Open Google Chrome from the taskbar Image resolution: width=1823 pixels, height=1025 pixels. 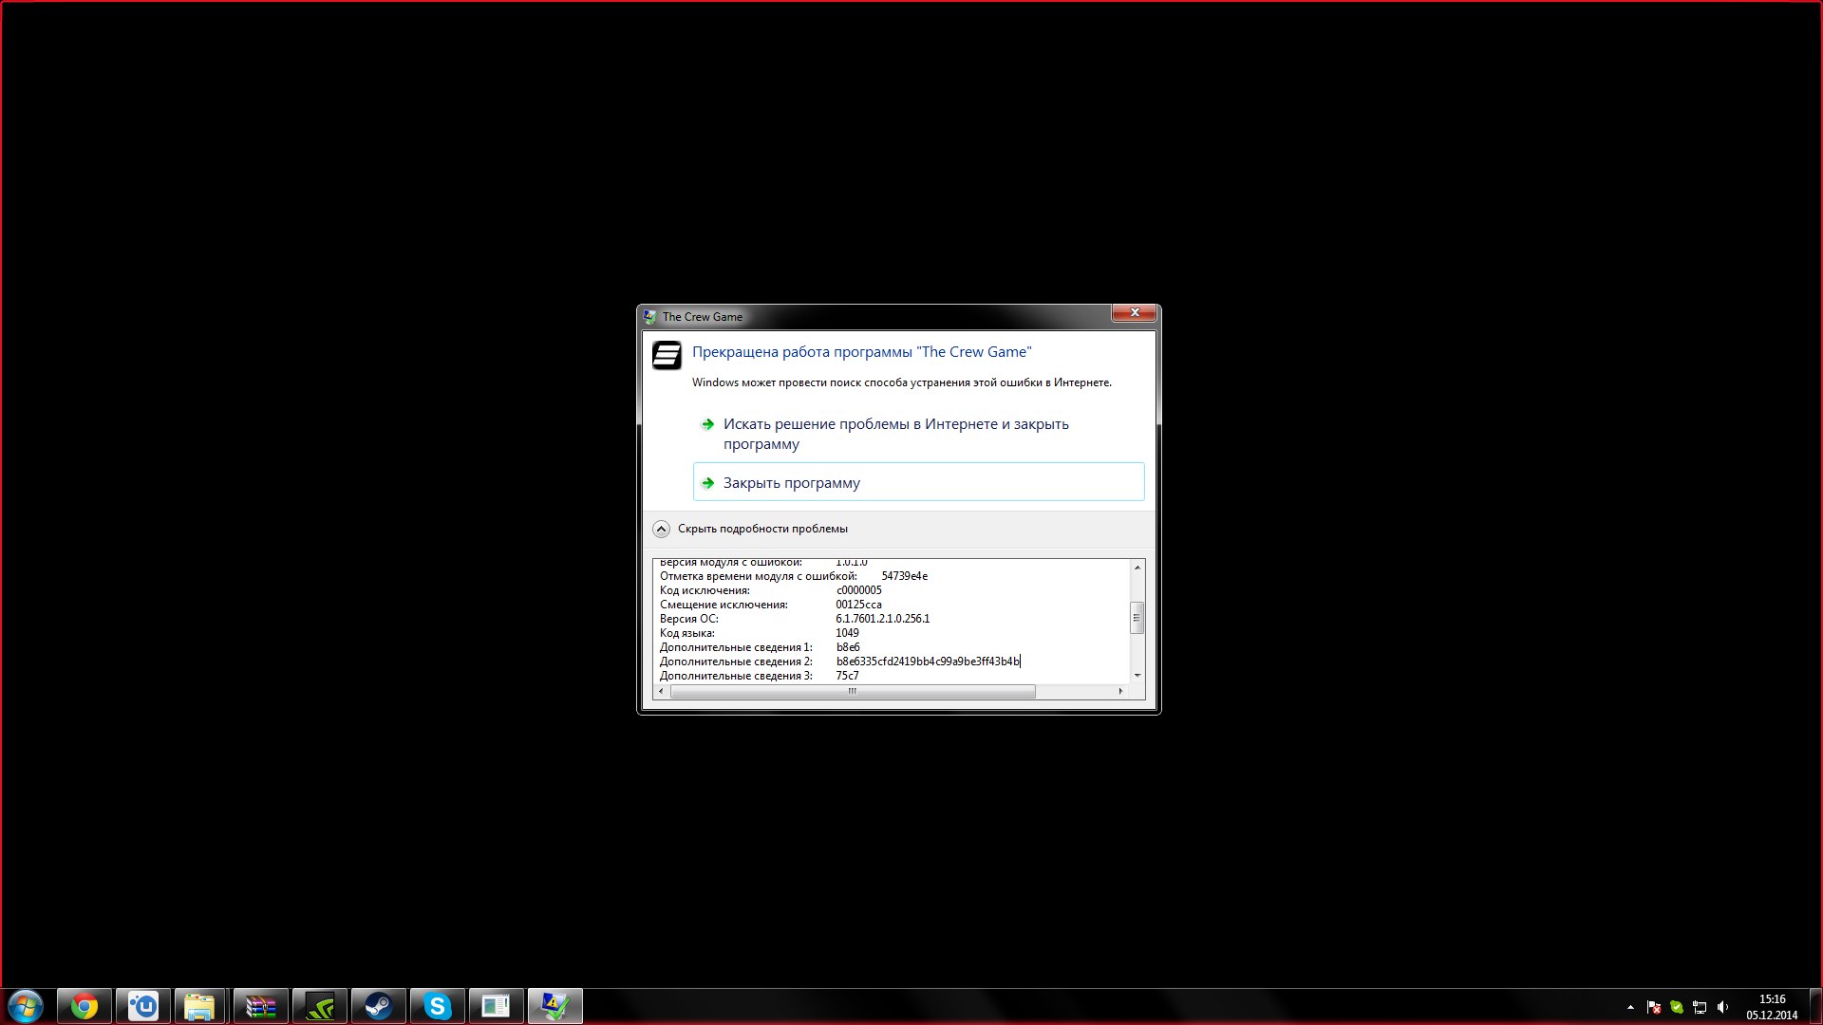click(x=85, y=1006)
